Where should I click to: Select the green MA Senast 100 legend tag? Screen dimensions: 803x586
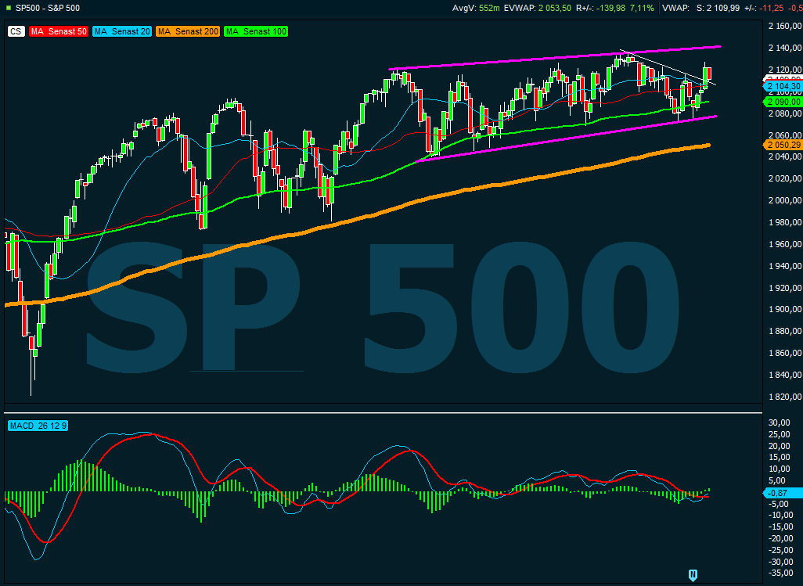pyautogui.click(x=256, y=32)
